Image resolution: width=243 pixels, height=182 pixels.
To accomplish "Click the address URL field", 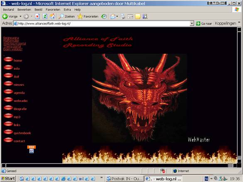I will 102,24.
